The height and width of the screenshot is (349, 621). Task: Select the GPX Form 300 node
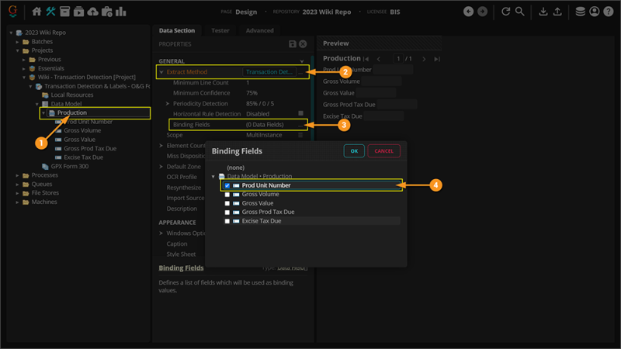click(x=70, y=166)
